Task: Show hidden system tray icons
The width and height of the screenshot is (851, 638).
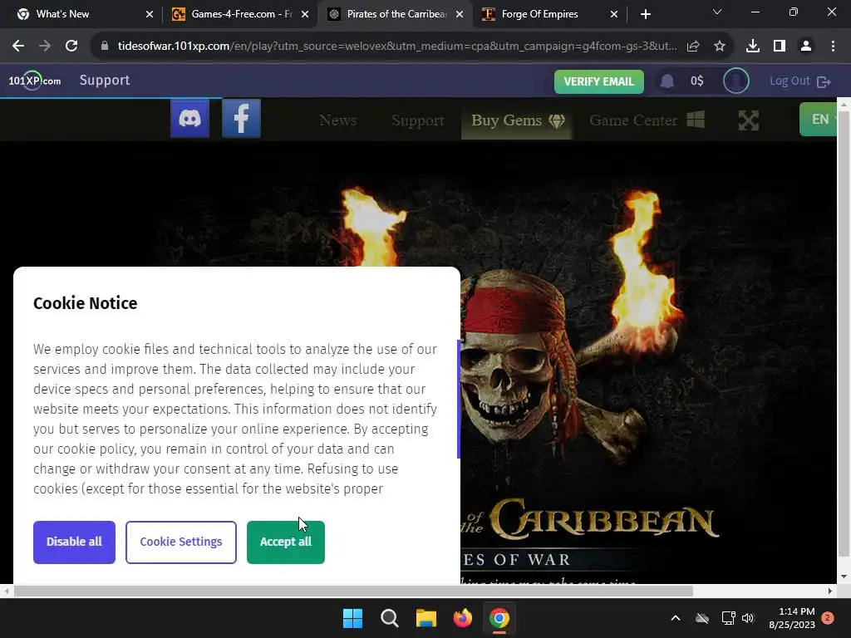Action: (676, 618)
